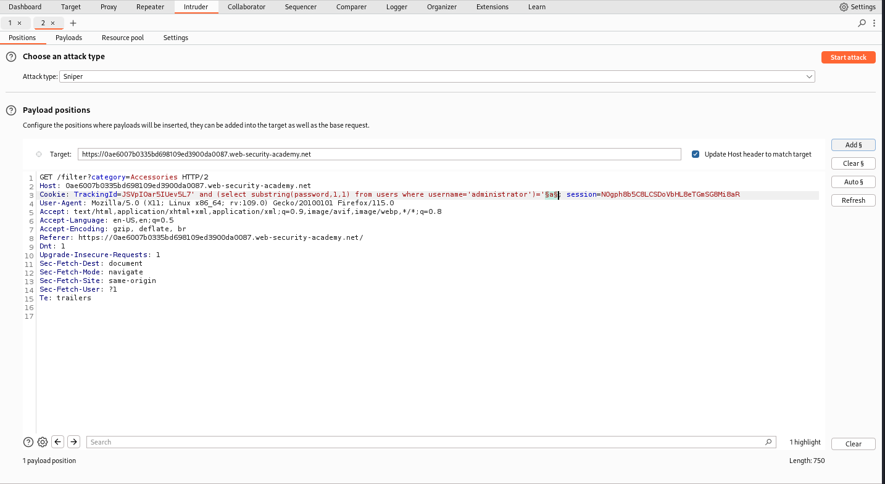The image size is (885, 484).
Task: Click the help icon beside Choose an attack type
Action: coord(11,57)
